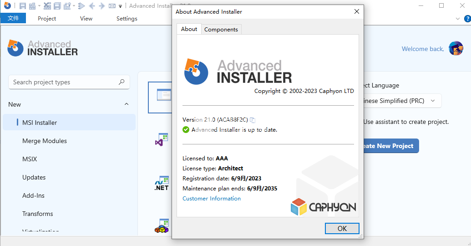Click the magnifier search icon
The image size is (471, 246).
point(122,82)
